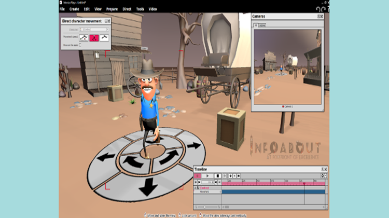Screen dimensions: 389x218
Task: Open the View menu
Action: 98,9
